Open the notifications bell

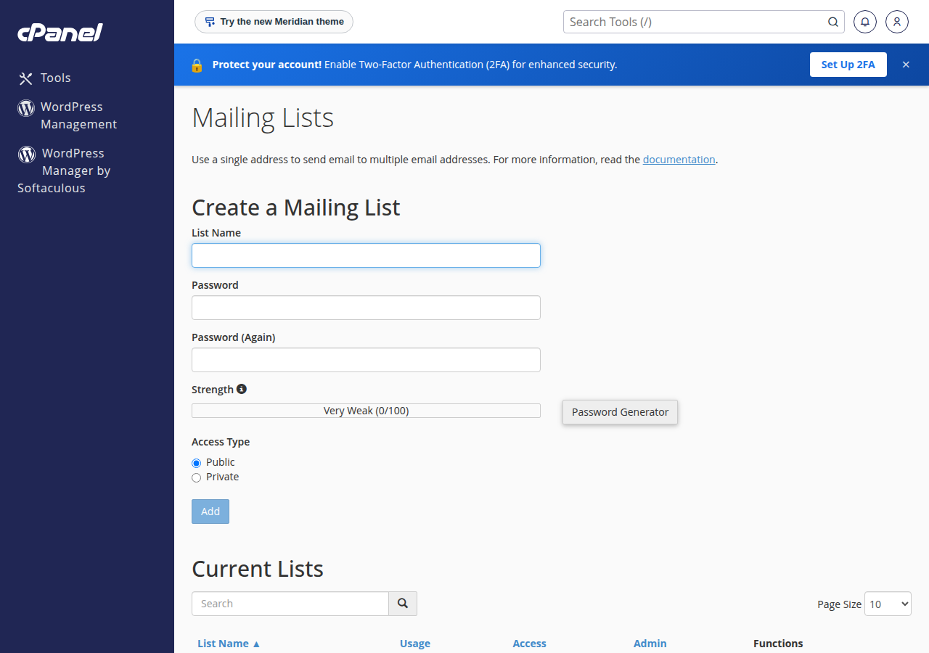864,22
